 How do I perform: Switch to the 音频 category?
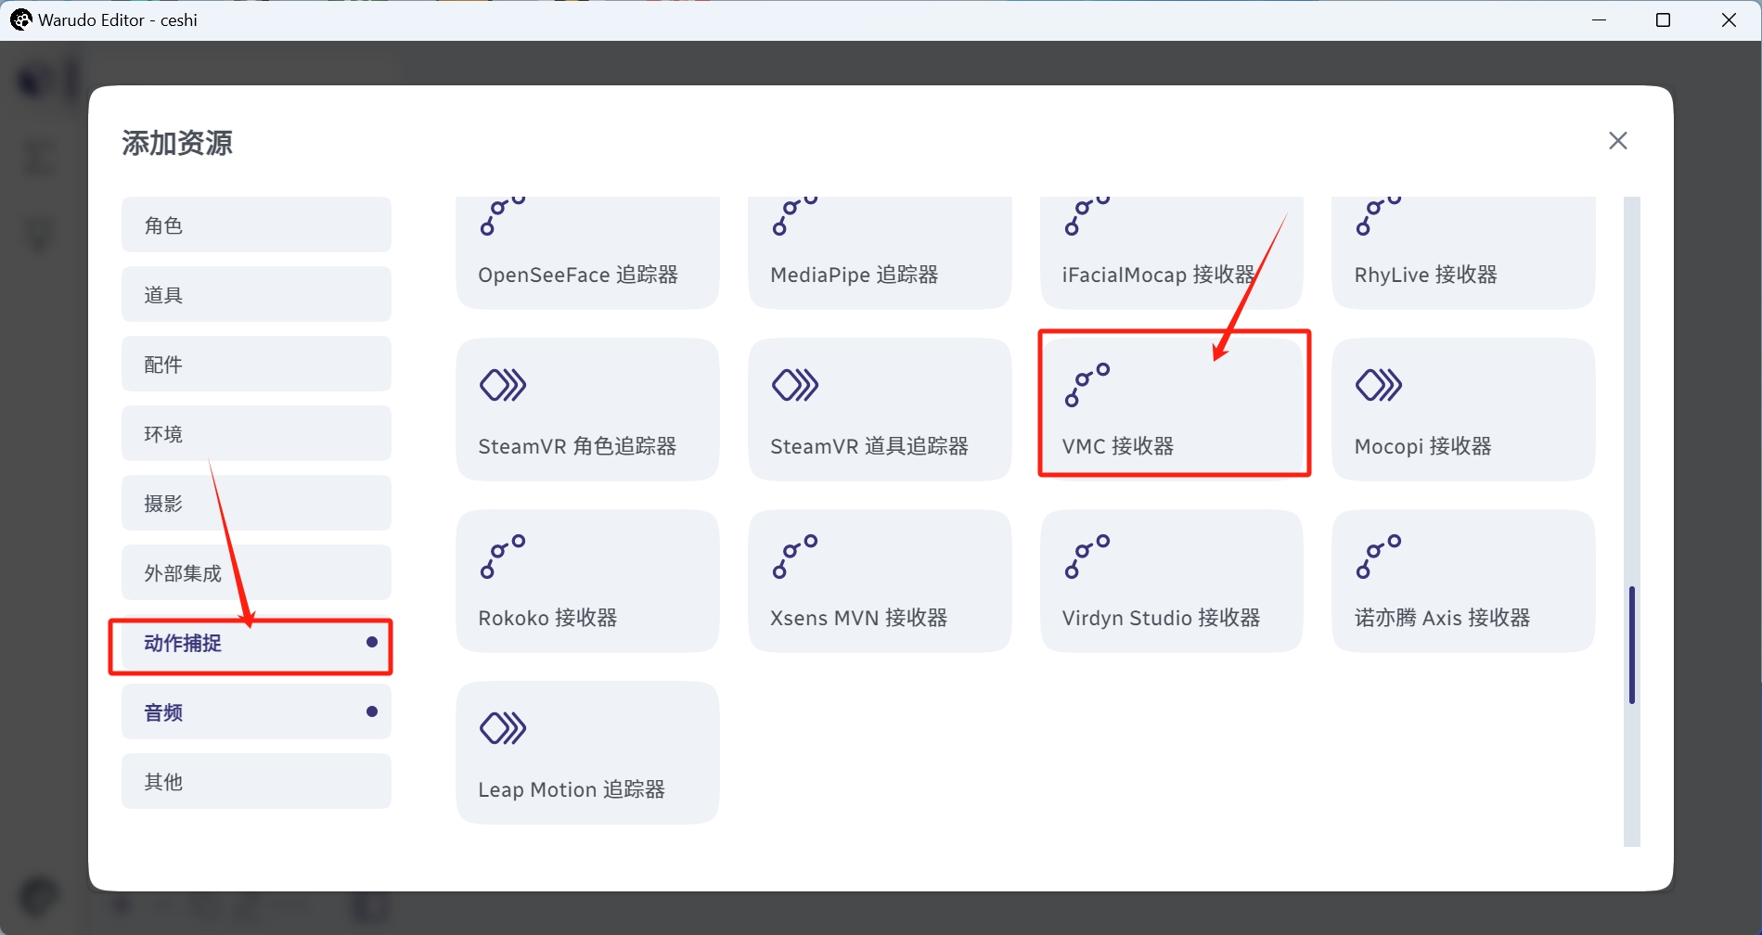coord(256,711)
